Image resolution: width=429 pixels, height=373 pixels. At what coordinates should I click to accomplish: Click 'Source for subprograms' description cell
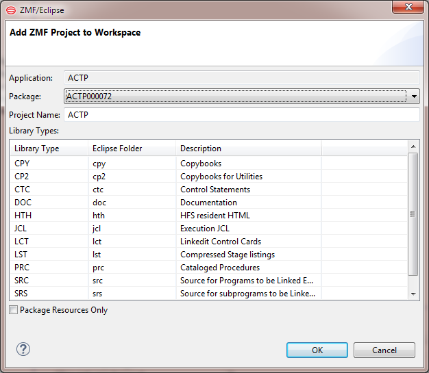pos(247,294)
